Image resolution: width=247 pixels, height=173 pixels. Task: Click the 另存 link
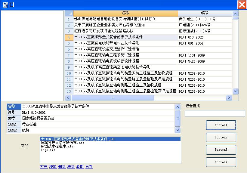coord(89,167)
